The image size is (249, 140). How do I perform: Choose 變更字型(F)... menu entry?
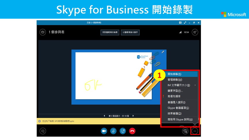pos(180,91)
